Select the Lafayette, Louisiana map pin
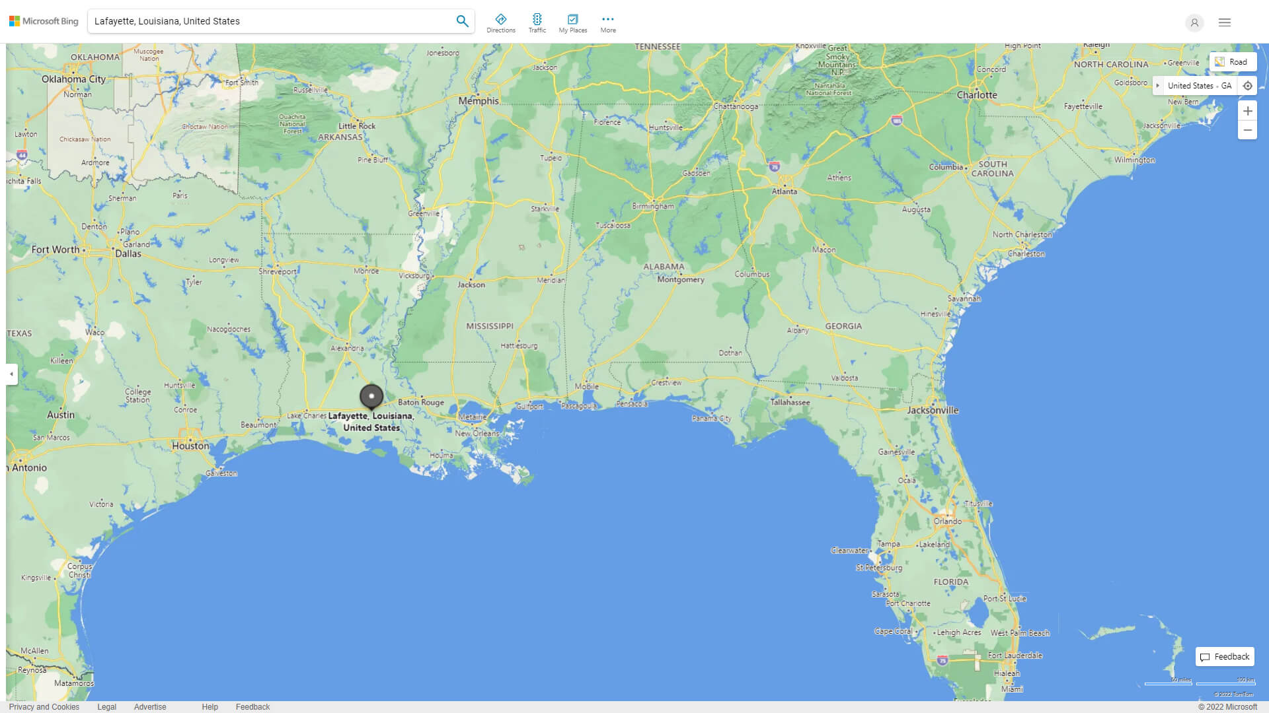The width and height of the screenshot is (1269, 713). tap(372, 396)
